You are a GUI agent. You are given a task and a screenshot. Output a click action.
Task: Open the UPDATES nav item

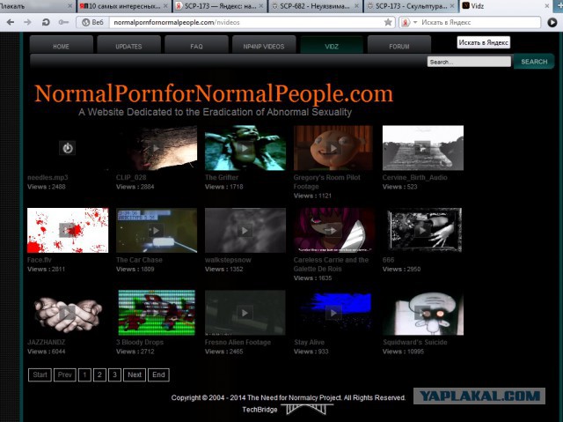[128, 46]
